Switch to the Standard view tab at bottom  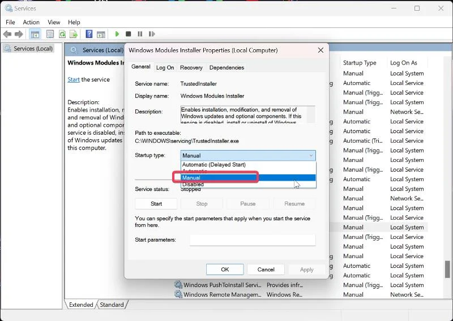pos(112,305)
